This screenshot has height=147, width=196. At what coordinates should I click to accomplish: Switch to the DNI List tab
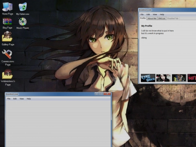point(162,19)
